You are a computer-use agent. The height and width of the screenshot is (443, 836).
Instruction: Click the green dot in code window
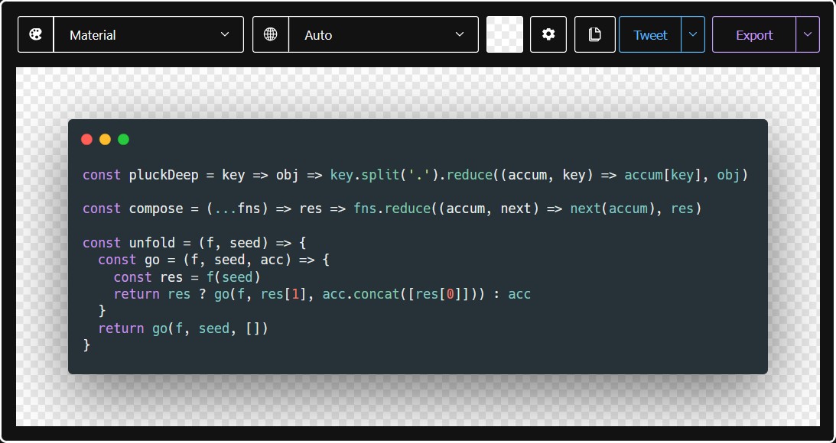[x=124, y=139]
